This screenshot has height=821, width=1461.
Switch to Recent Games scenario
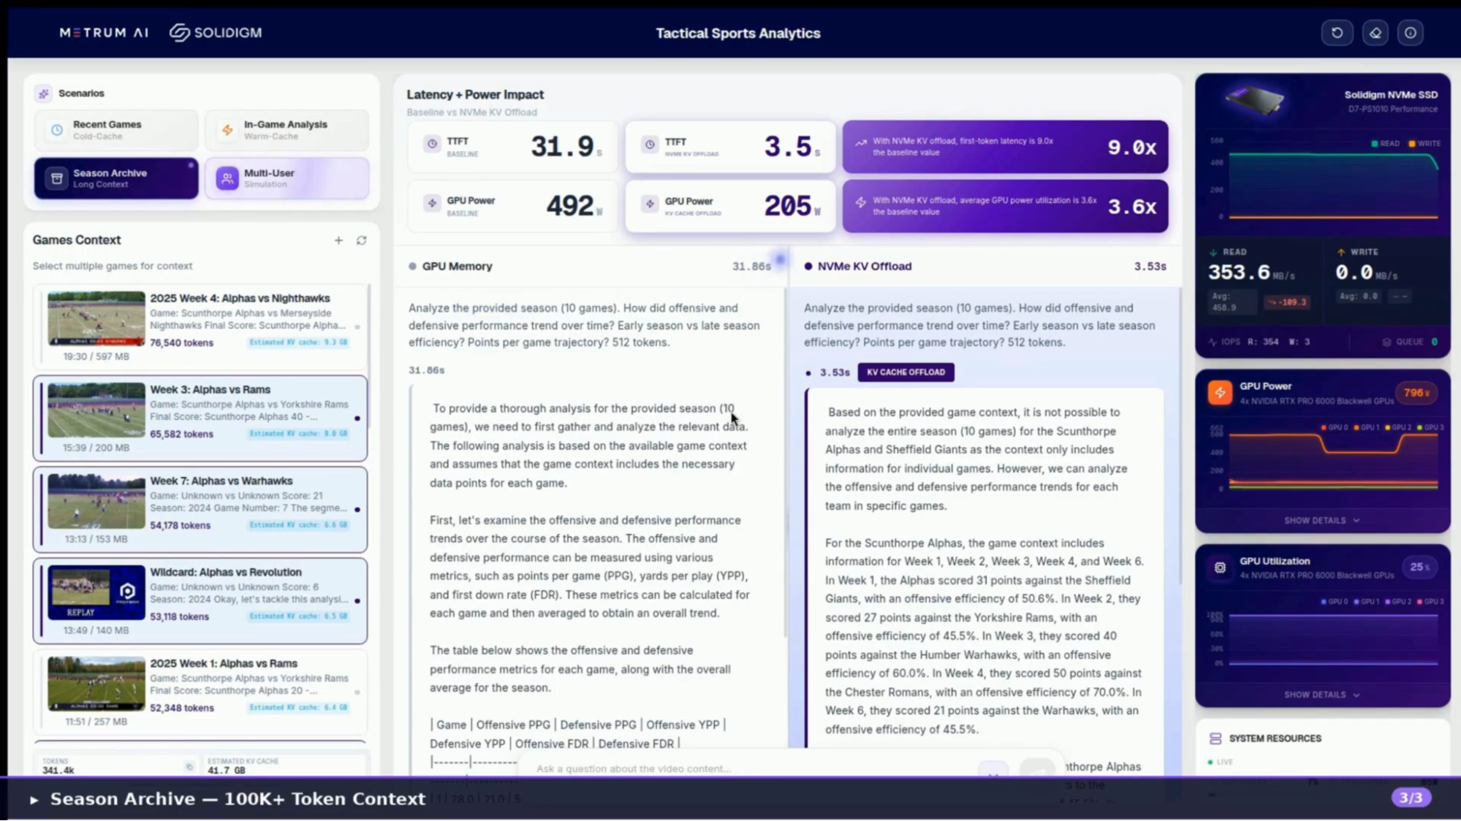115,130
